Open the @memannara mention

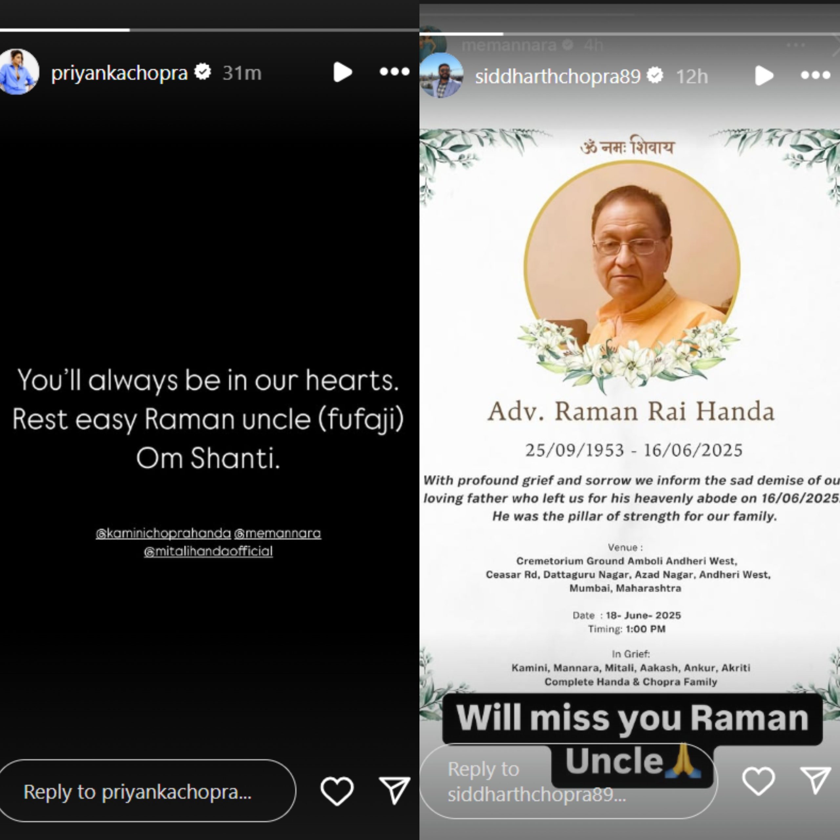[x=278, y=533]
